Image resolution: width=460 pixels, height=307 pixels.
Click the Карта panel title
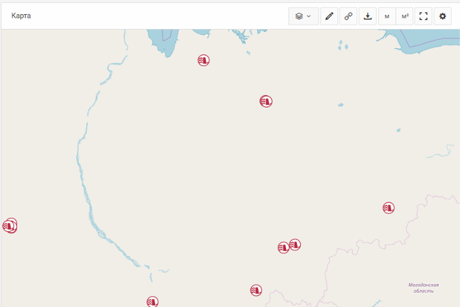tap(21, 16)
